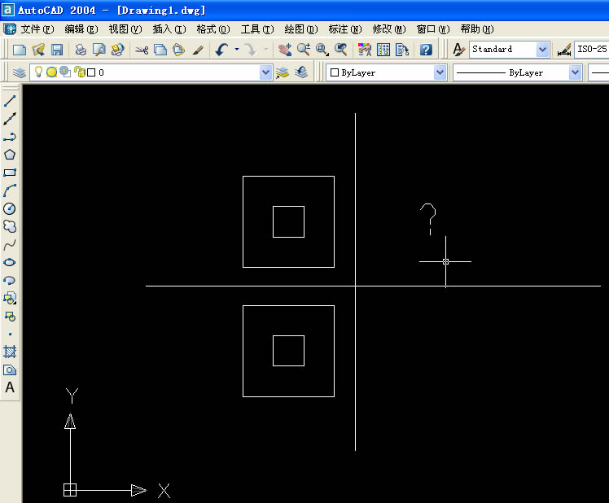The width and height of the screenshot is (609, 503).
Task: Open the Dimension Style manager icon
Action: [x=563, y=50]
